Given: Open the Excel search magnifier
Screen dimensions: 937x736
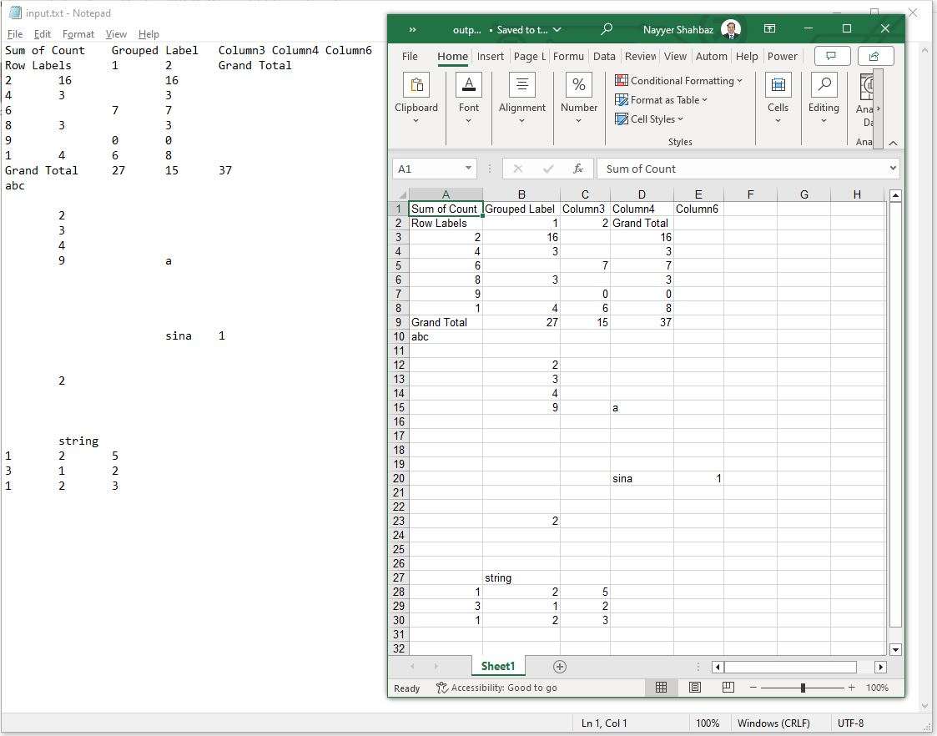Looking at the screenshot, I should [607, 29].
